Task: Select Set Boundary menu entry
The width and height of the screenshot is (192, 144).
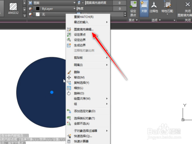Action: tap(88, 40)
